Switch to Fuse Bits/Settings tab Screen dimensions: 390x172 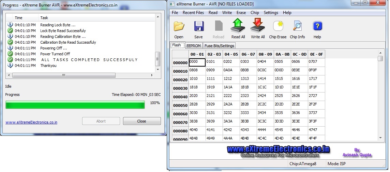219,46
